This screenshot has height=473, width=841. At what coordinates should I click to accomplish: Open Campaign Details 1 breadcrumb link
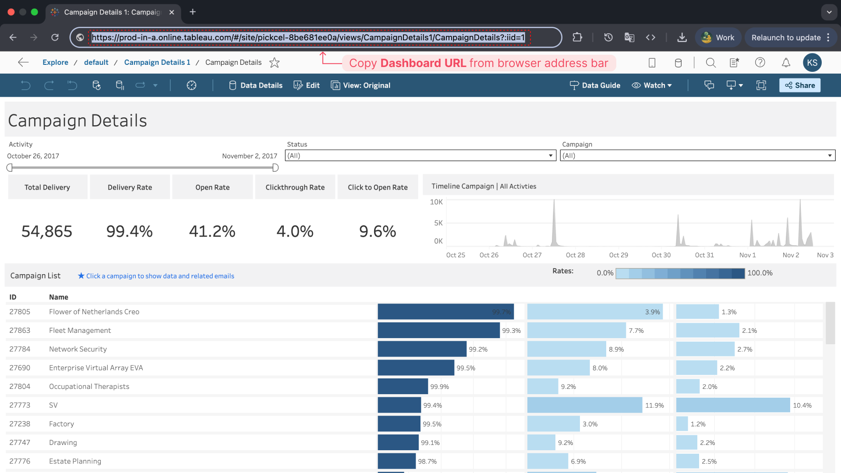[157, 62]
